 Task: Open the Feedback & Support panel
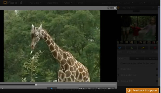coord(142,90)
